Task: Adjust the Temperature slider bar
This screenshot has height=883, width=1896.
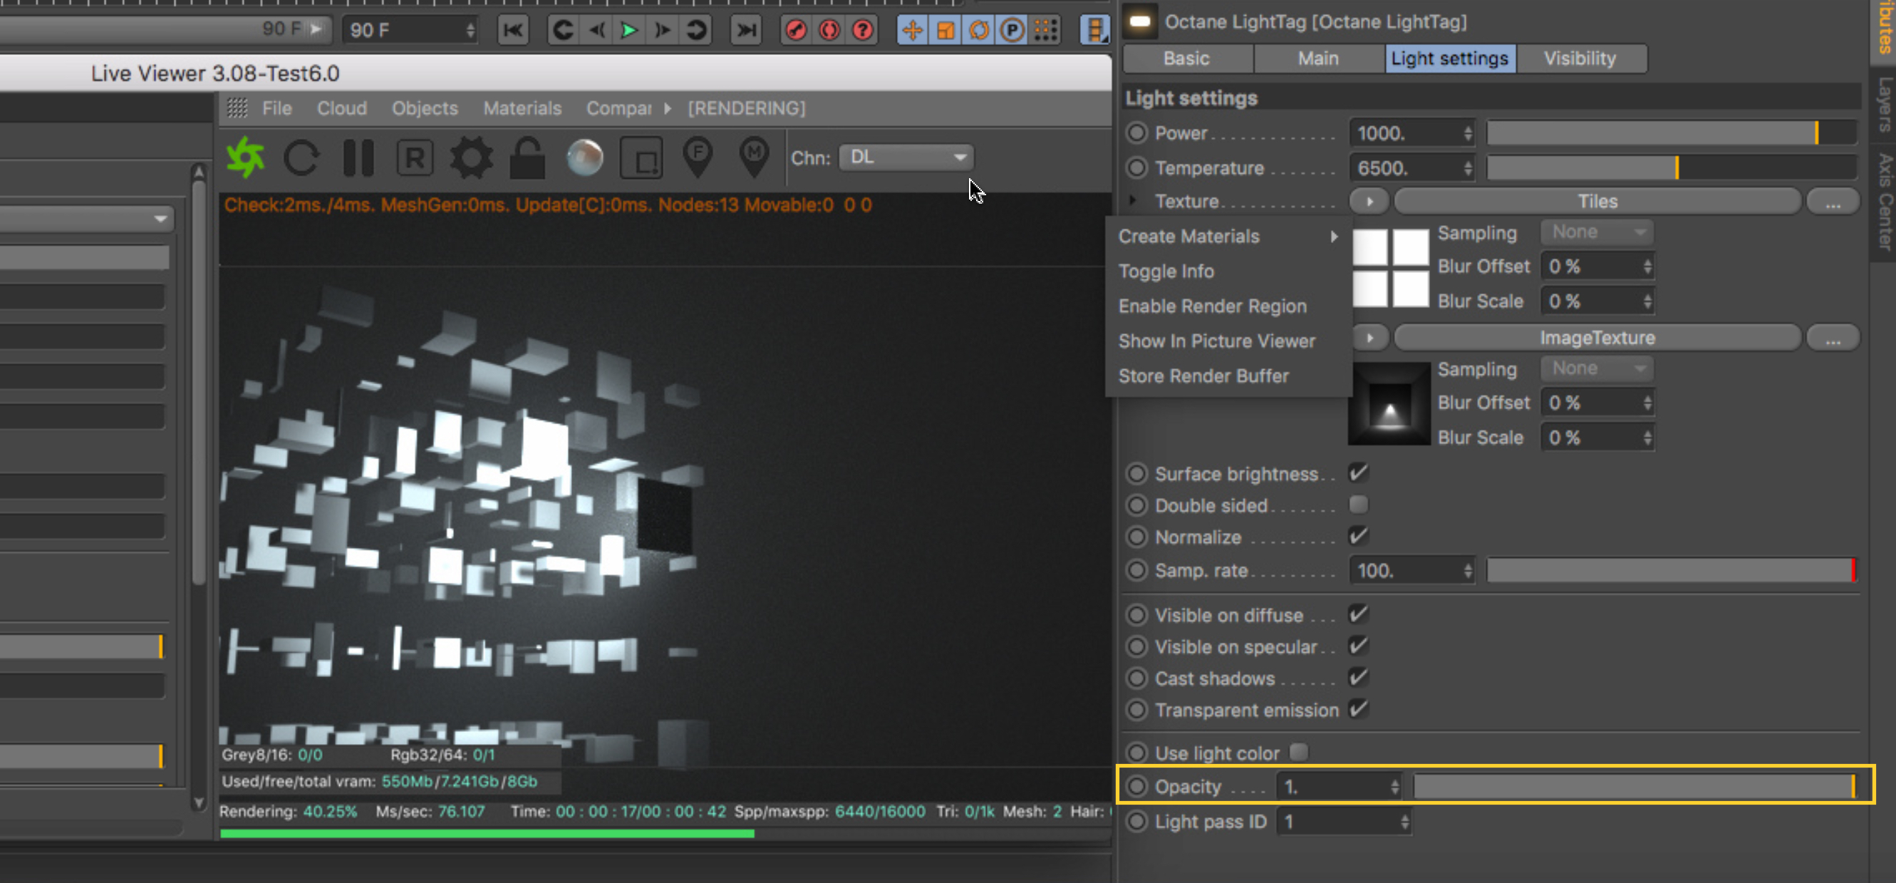Action: coord(1671,168)
